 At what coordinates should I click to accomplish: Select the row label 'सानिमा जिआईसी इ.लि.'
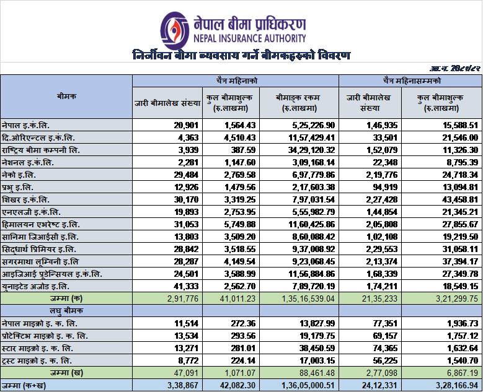coord(40,237)
